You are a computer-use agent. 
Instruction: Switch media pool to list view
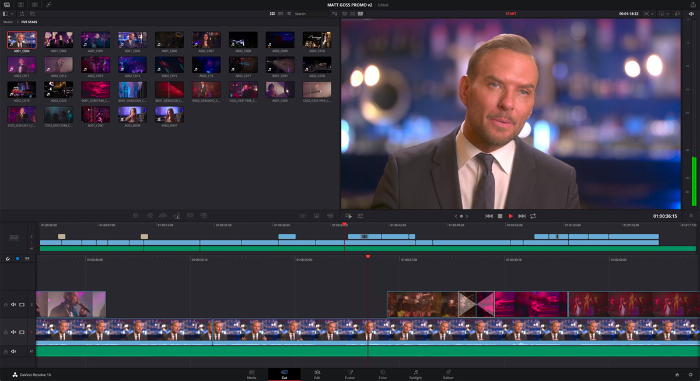coord(289,13)
